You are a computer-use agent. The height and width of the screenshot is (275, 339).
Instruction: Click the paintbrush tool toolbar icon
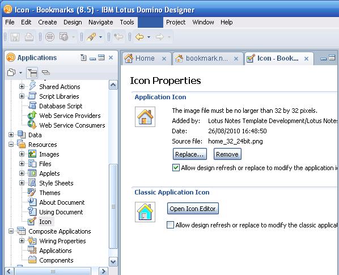(92, 37)
